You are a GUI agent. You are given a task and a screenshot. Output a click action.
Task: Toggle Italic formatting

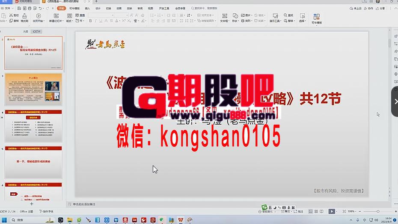click(96, 21)
